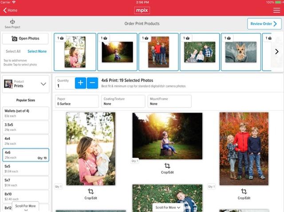The width and height of the screenshot is (284, 212).
Task: Choose the 5x7 print size
Action: click(26, 182)
